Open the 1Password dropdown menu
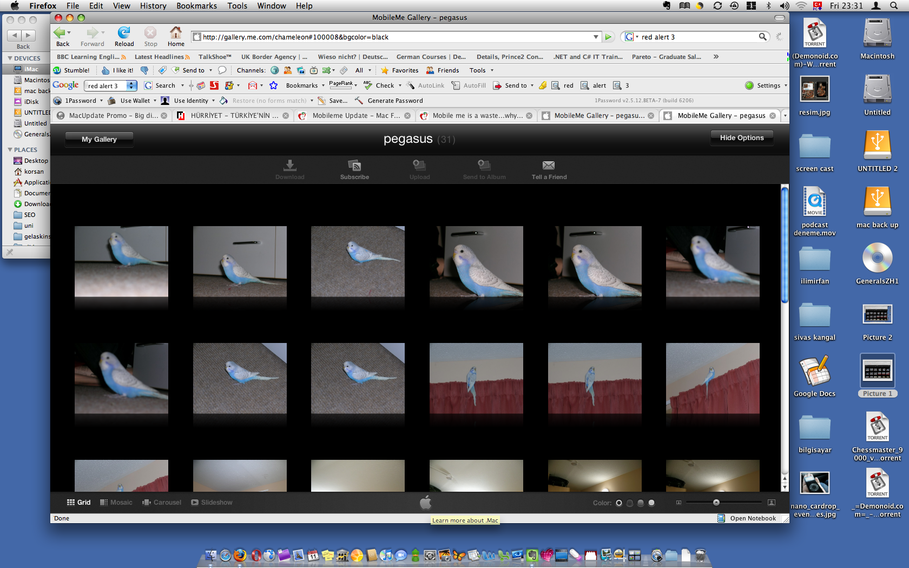Image resolution: width=909 pixels, height=568 pixels. point(101,101)
